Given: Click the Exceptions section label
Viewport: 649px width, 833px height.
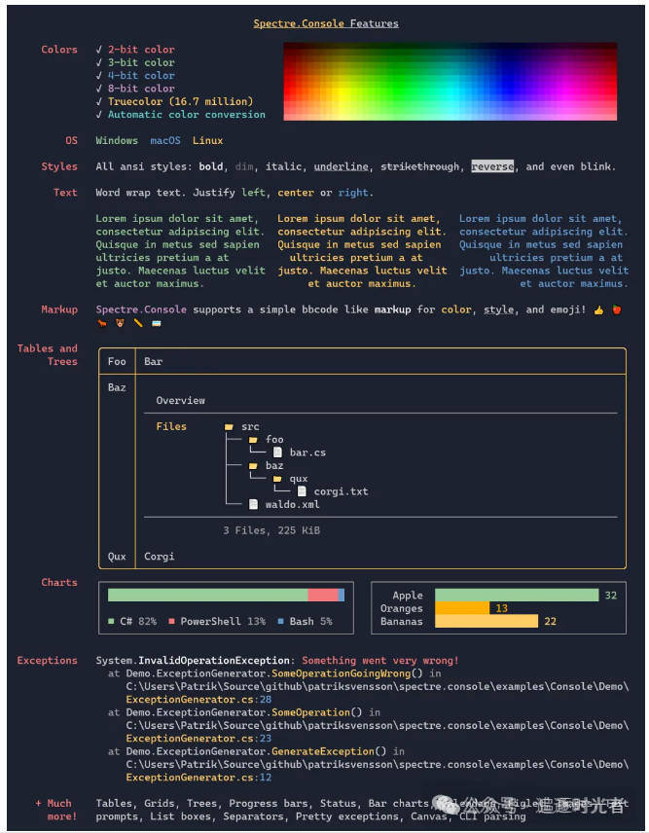Looking at the screenshot, I should (x=48, y=661).
